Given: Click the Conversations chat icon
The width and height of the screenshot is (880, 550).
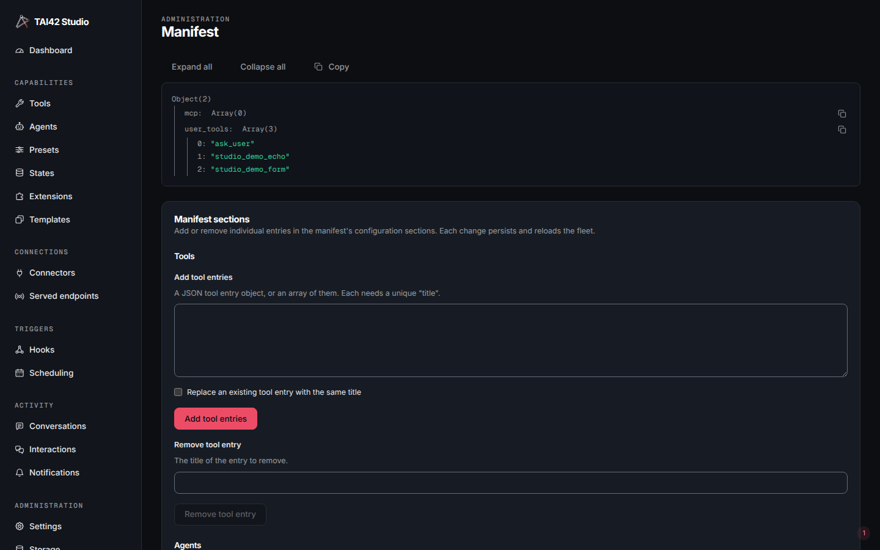Looking at the screenshot, I should point(20,427).
